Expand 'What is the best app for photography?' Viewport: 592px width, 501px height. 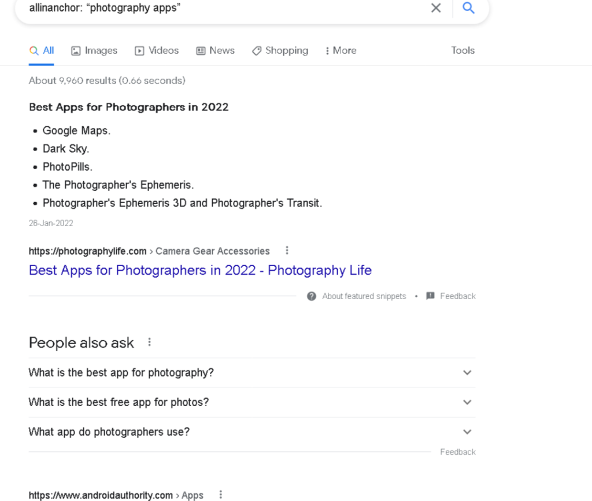point(467,373)
